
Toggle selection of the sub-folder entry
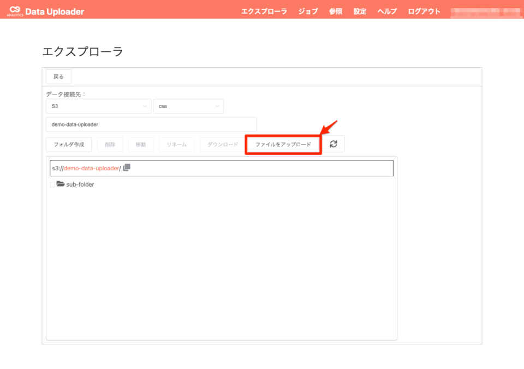pos(52,184)
